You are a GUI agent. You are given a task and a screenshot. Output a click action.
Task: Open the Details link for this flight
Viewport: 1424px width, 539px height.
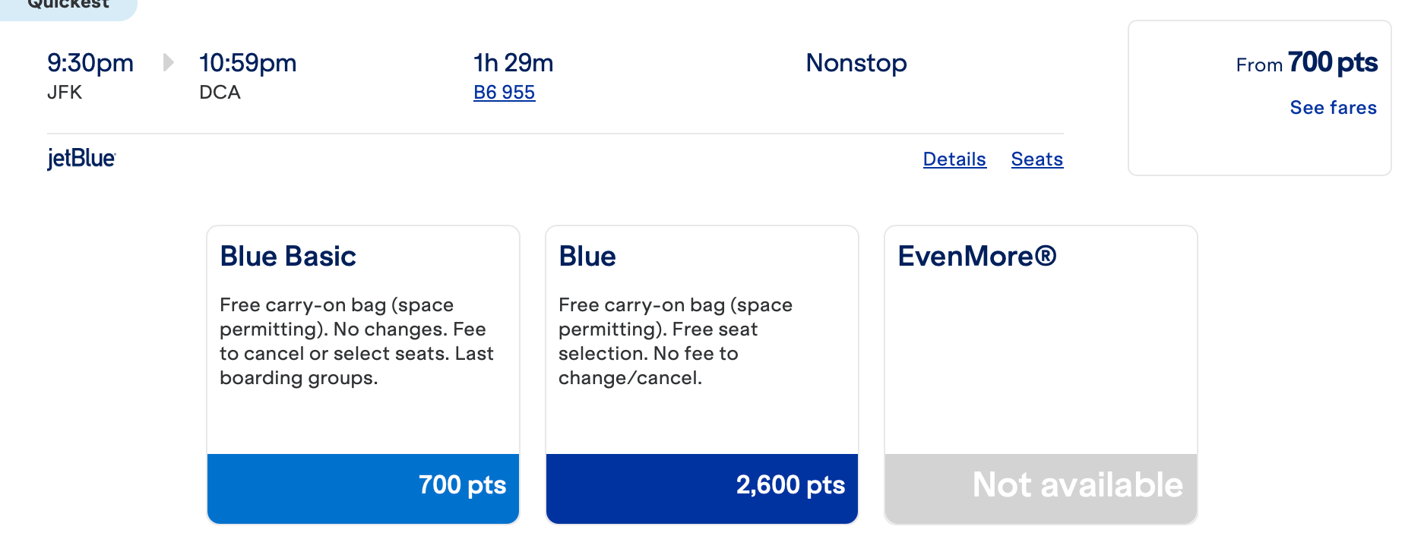coord(954,159)
